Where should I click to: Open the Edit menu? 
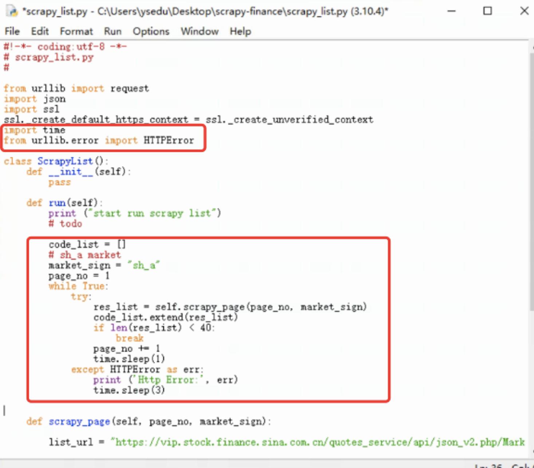[40, 31]
